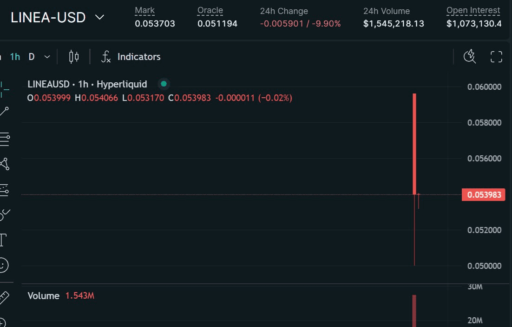Select the 1h timeframe
512x327 pixels.
click(x=15, y=57)
